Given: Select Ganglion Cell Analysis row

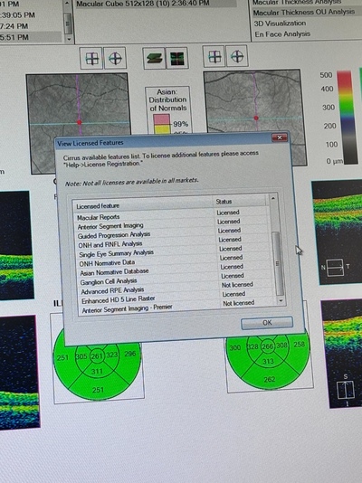Looking at the screenshot, I should pos(176,279).
